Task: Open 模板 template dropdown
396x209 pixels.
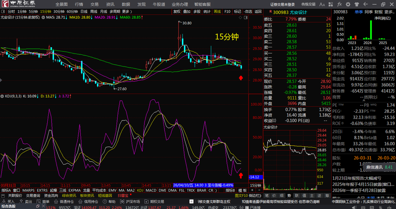Action: [243, 190]
